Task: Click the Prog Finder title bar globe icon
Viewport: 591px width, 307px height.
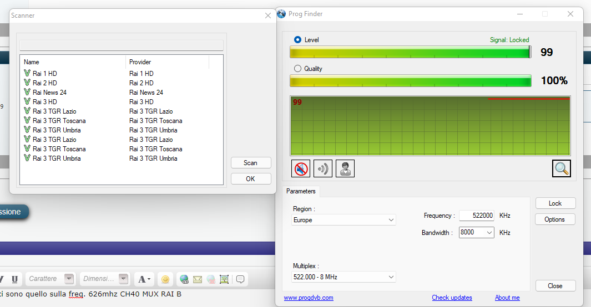Action: (x=281, y=14)
